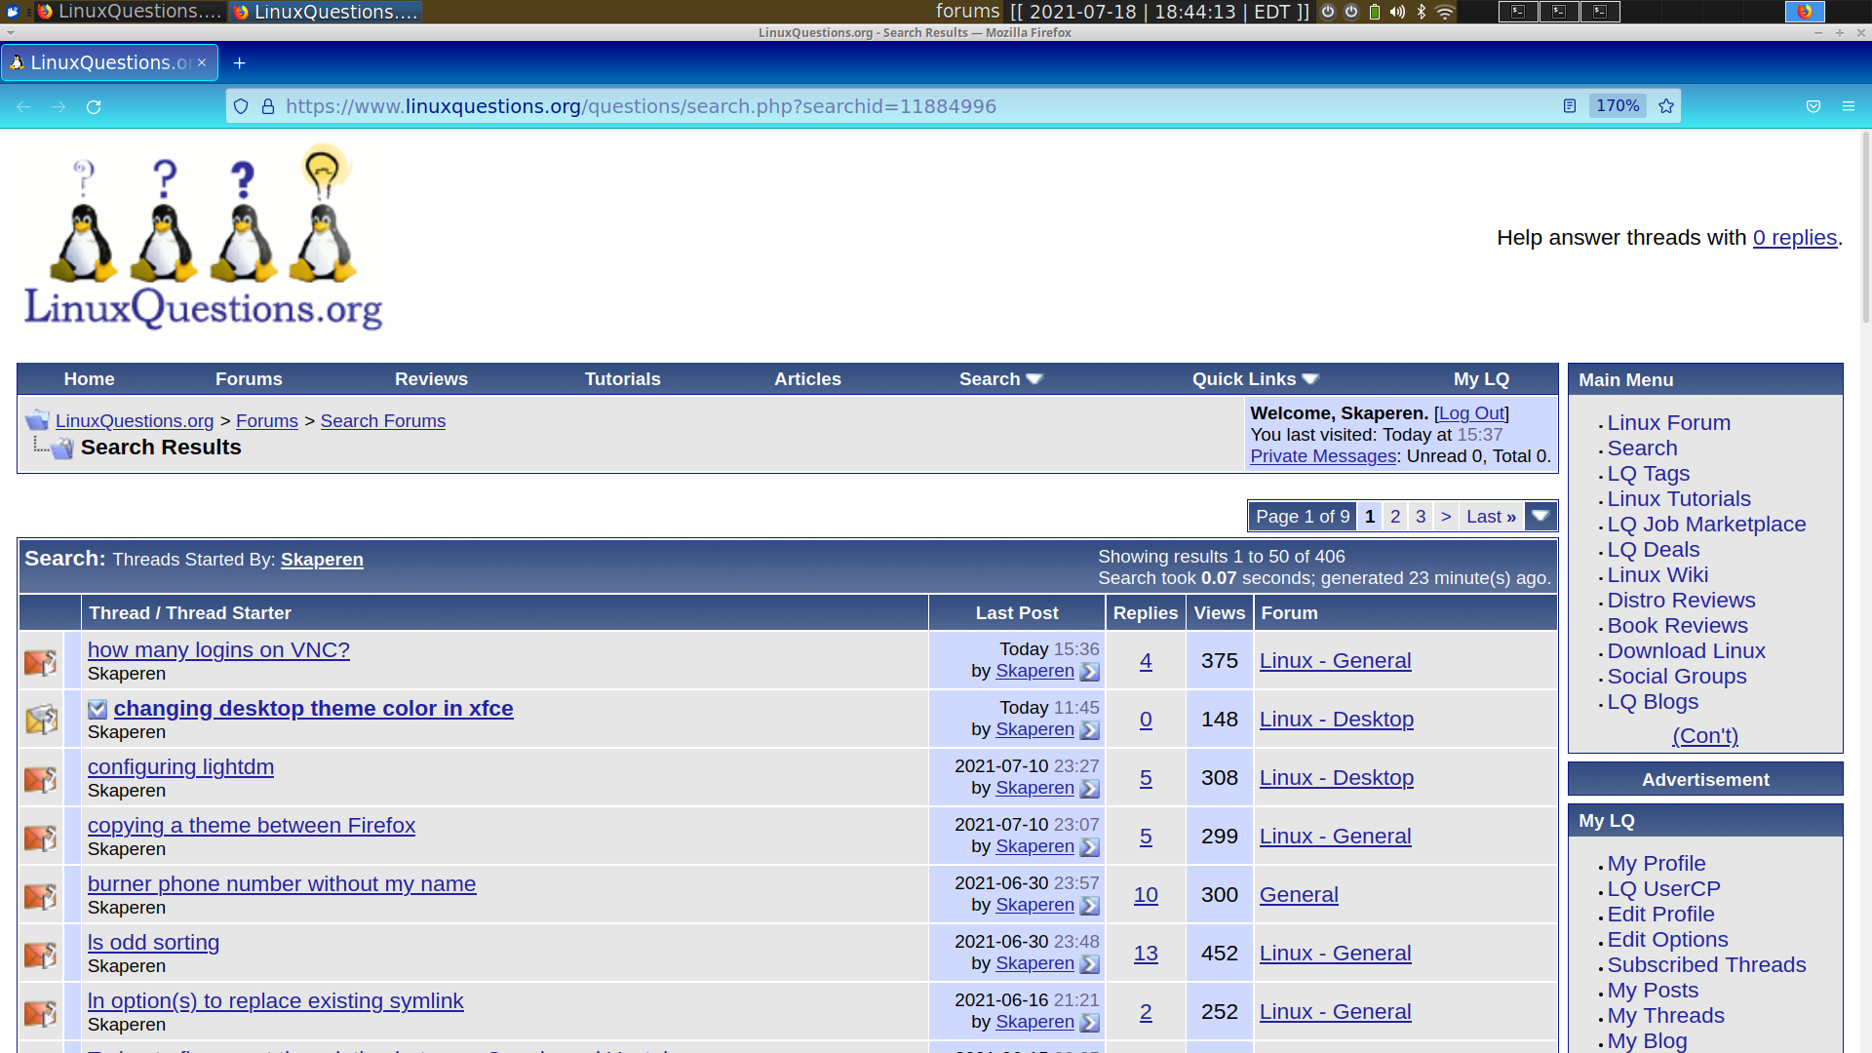This screenshot has width=1872, height=1053.
Task: Click the (Con't) link in Main Menu
Action: 1705,736
